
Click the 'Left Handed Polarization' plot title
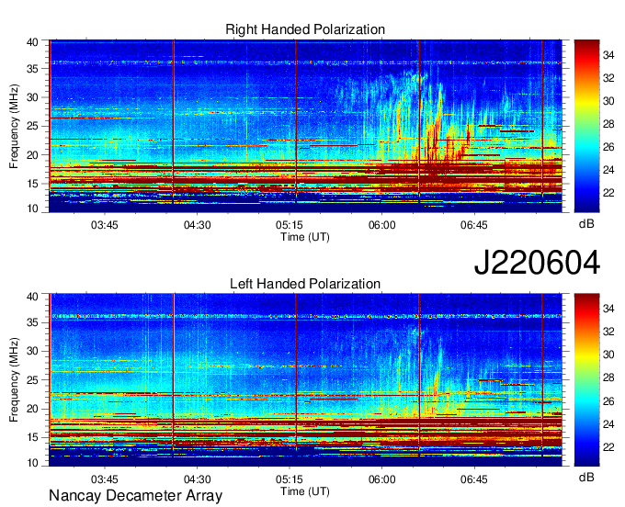coord(305,284)
